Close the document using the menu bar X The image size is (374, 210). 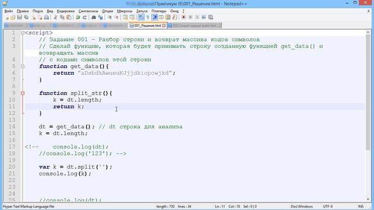point(368,11)
